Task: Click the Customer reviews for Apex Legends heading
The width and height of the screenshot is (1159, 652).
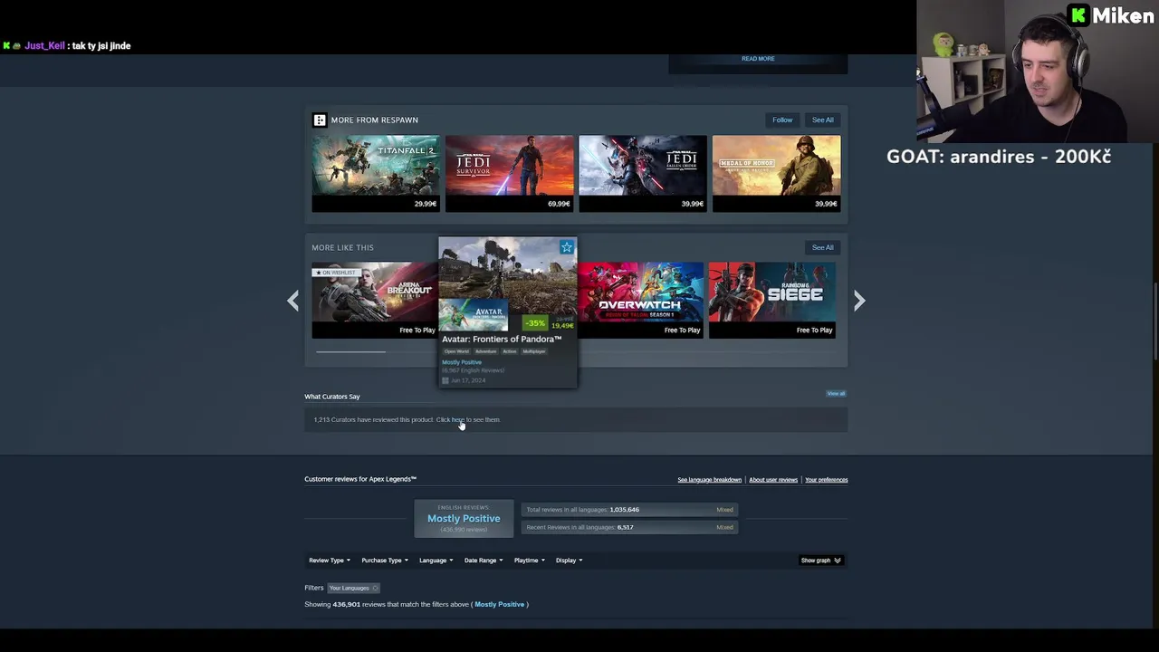Action: [x=360, y=479]
